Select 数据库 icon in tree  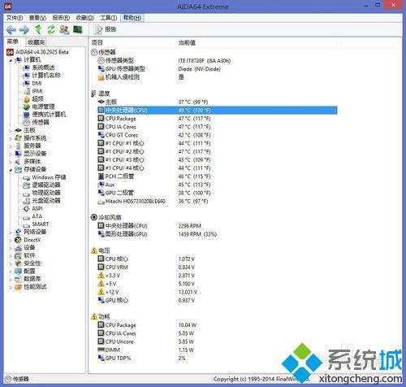[18, 279]
